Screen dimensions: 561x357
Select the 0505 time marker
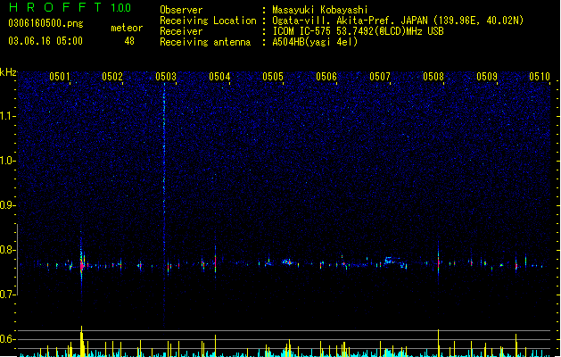tap(273, 77)
